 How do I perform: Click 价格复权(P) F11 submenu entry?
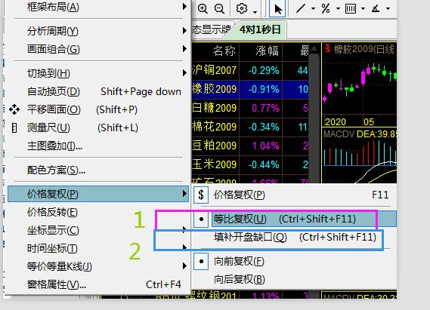pos(295,195)
